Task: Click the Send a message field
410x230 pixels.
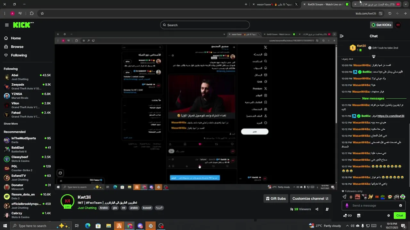Action: click(x=373, y=205)
